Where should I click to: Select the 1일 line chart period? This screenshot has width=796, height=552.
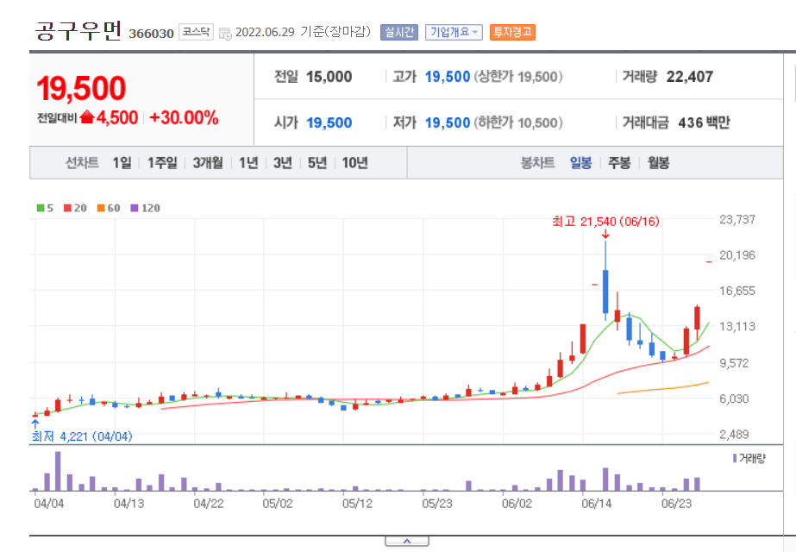[x=122, y=163]
